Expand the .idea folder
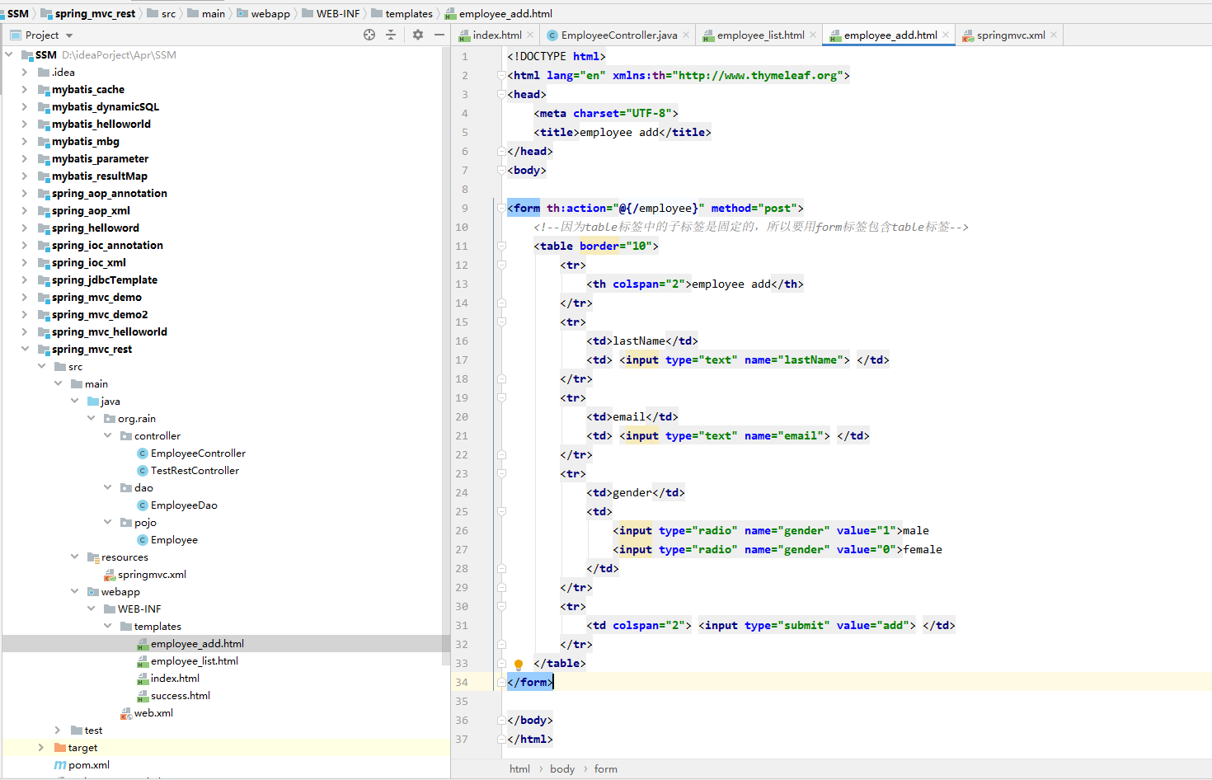 click(x=25, y=72)
